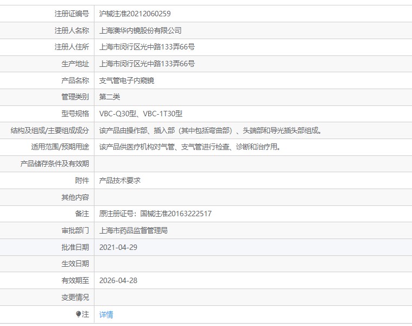The width and height of the screenshot is (412, 326).
Task: Click model text VBC-Q30型、VBC-1T30型
Action: click(x=141, y=114)
